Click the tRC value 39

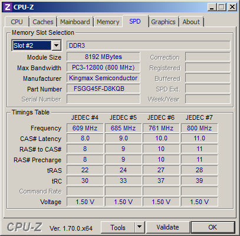click(199, 181)
